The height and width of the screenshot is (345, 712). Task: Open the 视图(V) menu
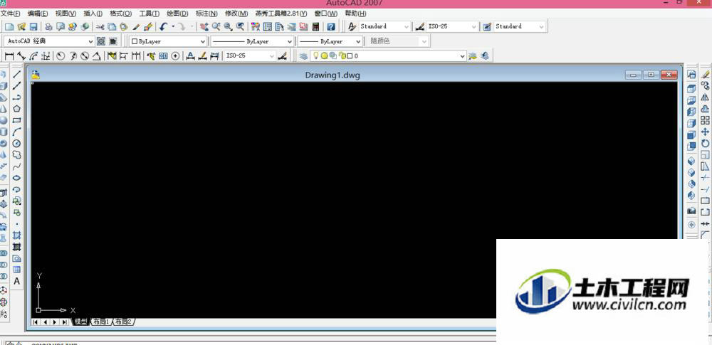click(x=66, y=14)
